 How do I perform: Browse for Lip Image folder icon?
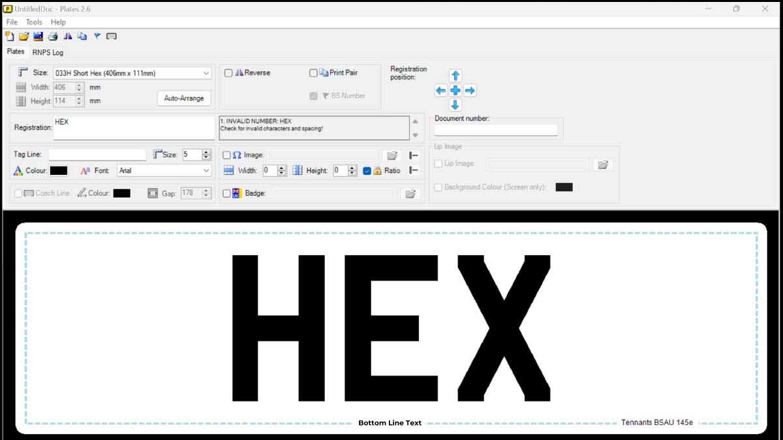(603, 164)
